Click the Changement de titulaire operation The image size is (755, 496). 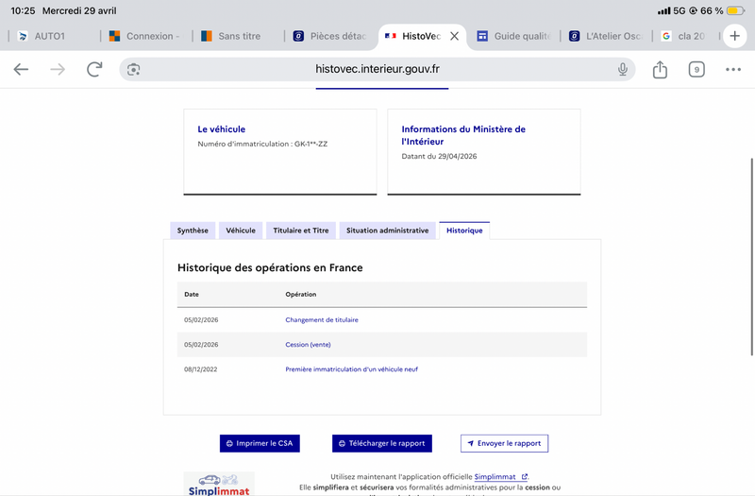322,319
